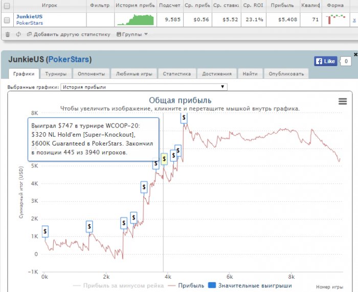
Task: Click the refresh arrows icon
Action: 18,34
